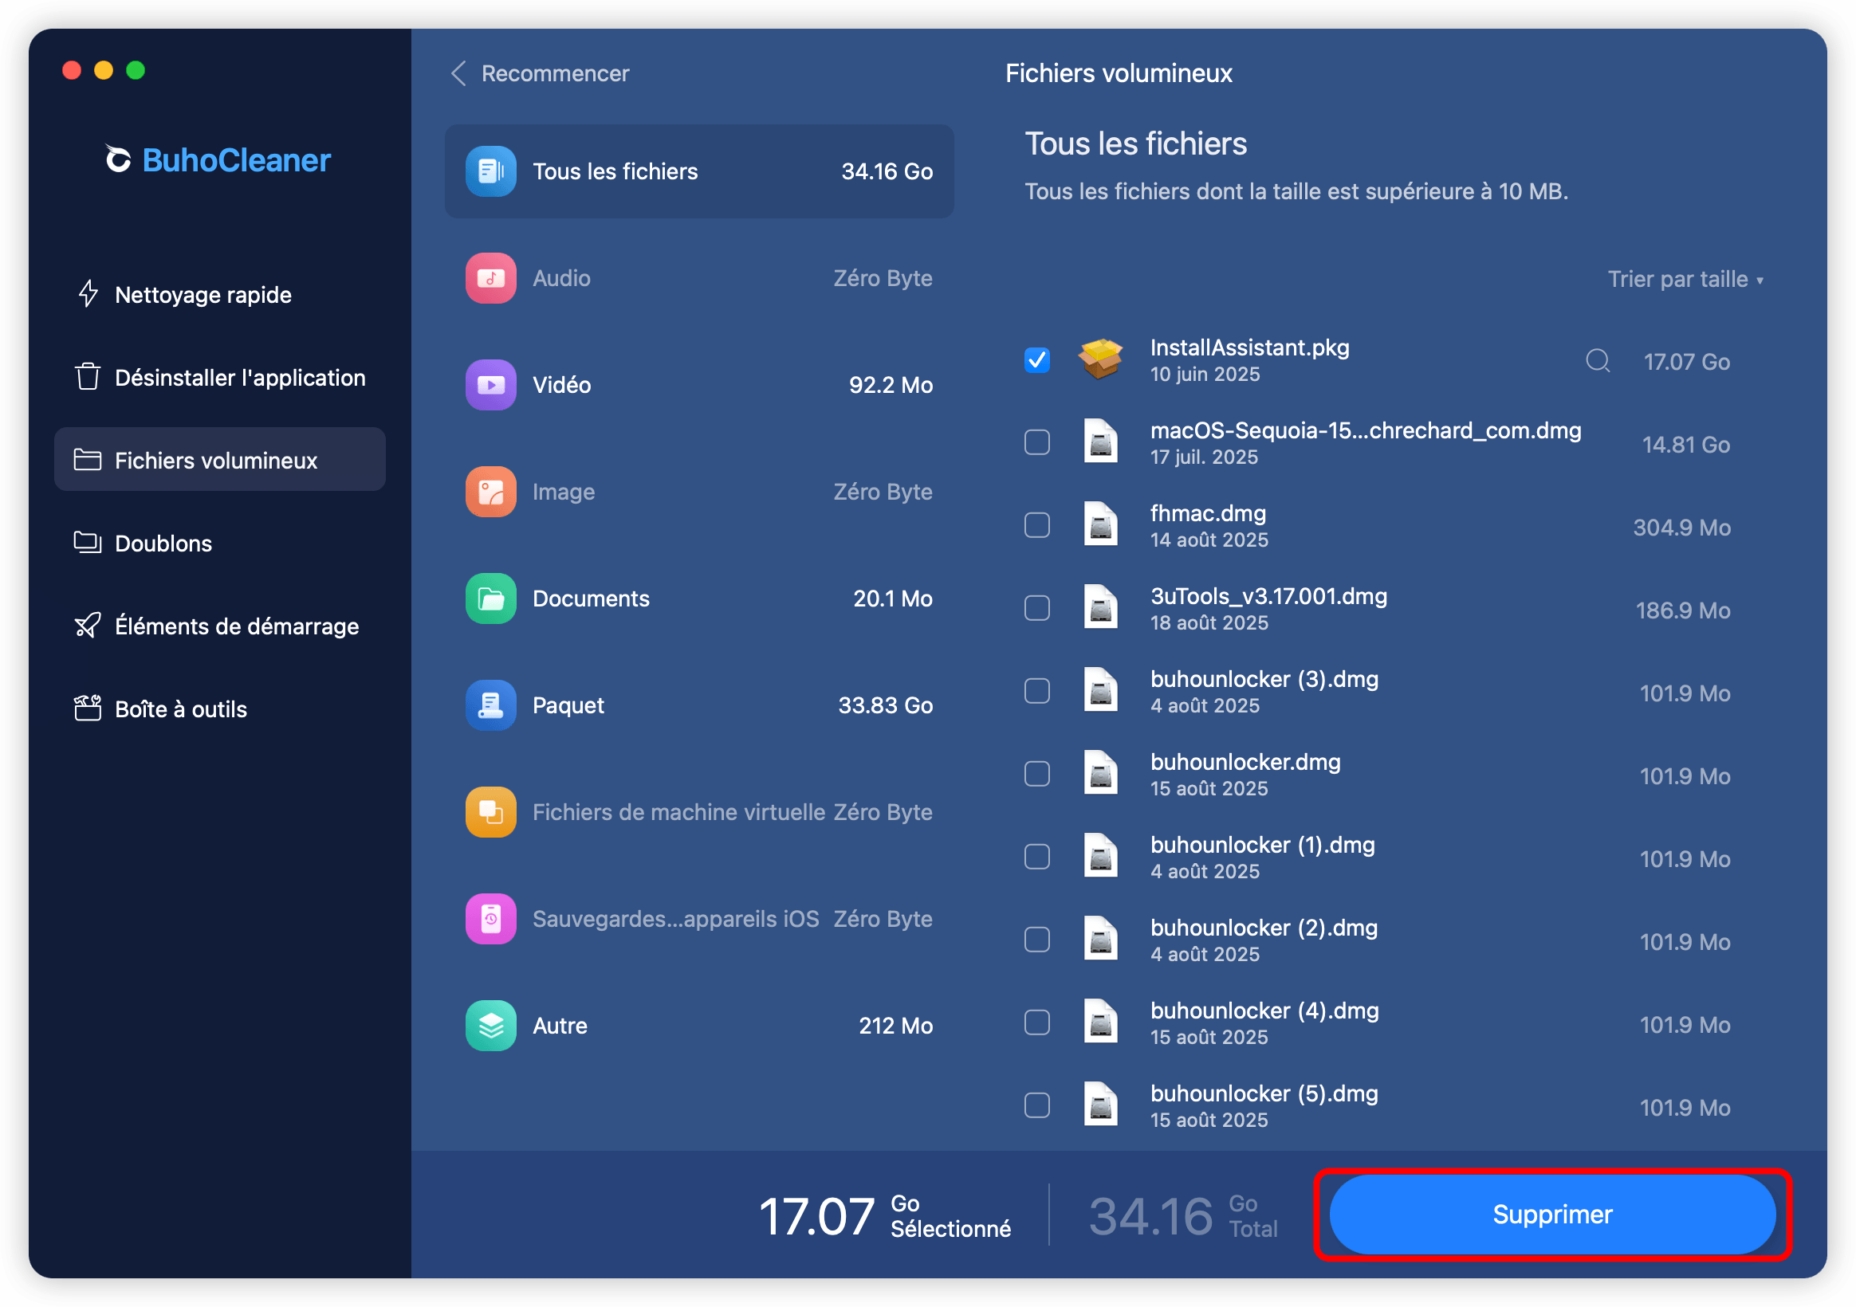Click the InstallAssistant.pkg package icon
Viewport: 1856px width, 1307px height.
(1100, 359)
